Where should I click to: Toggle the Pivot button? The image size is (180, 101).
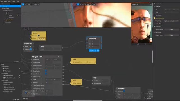point(93,4)
